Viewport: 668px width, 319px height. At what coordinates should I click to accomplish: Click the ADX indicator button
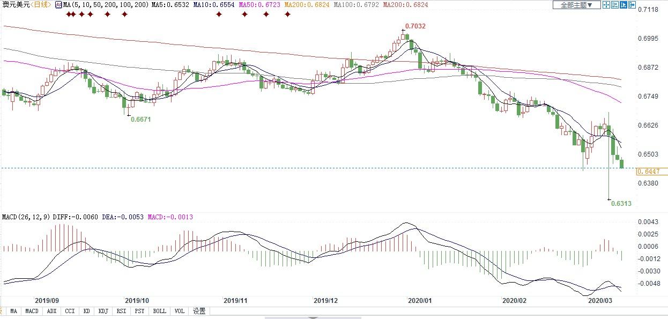click(x=51, y=311)
